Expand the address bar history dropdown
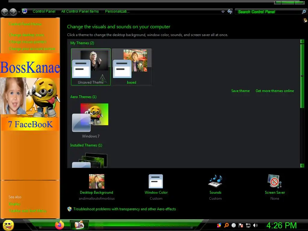The height and width of the screenshot is (231, 308). 223,12
